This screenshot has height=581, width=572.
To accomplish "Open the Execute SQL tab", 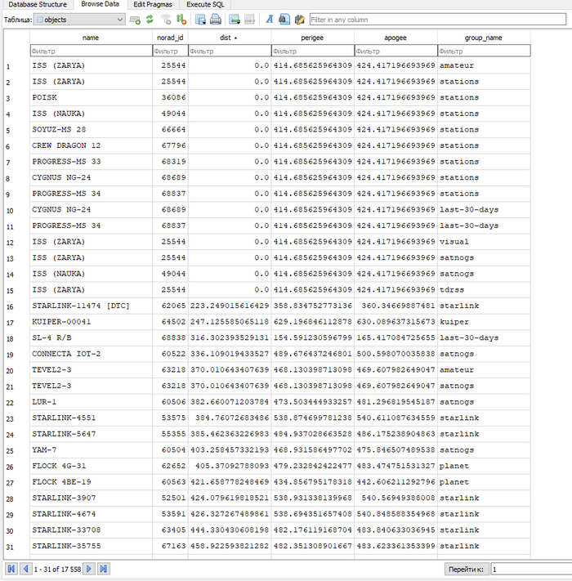I will (x=205, y=4).
